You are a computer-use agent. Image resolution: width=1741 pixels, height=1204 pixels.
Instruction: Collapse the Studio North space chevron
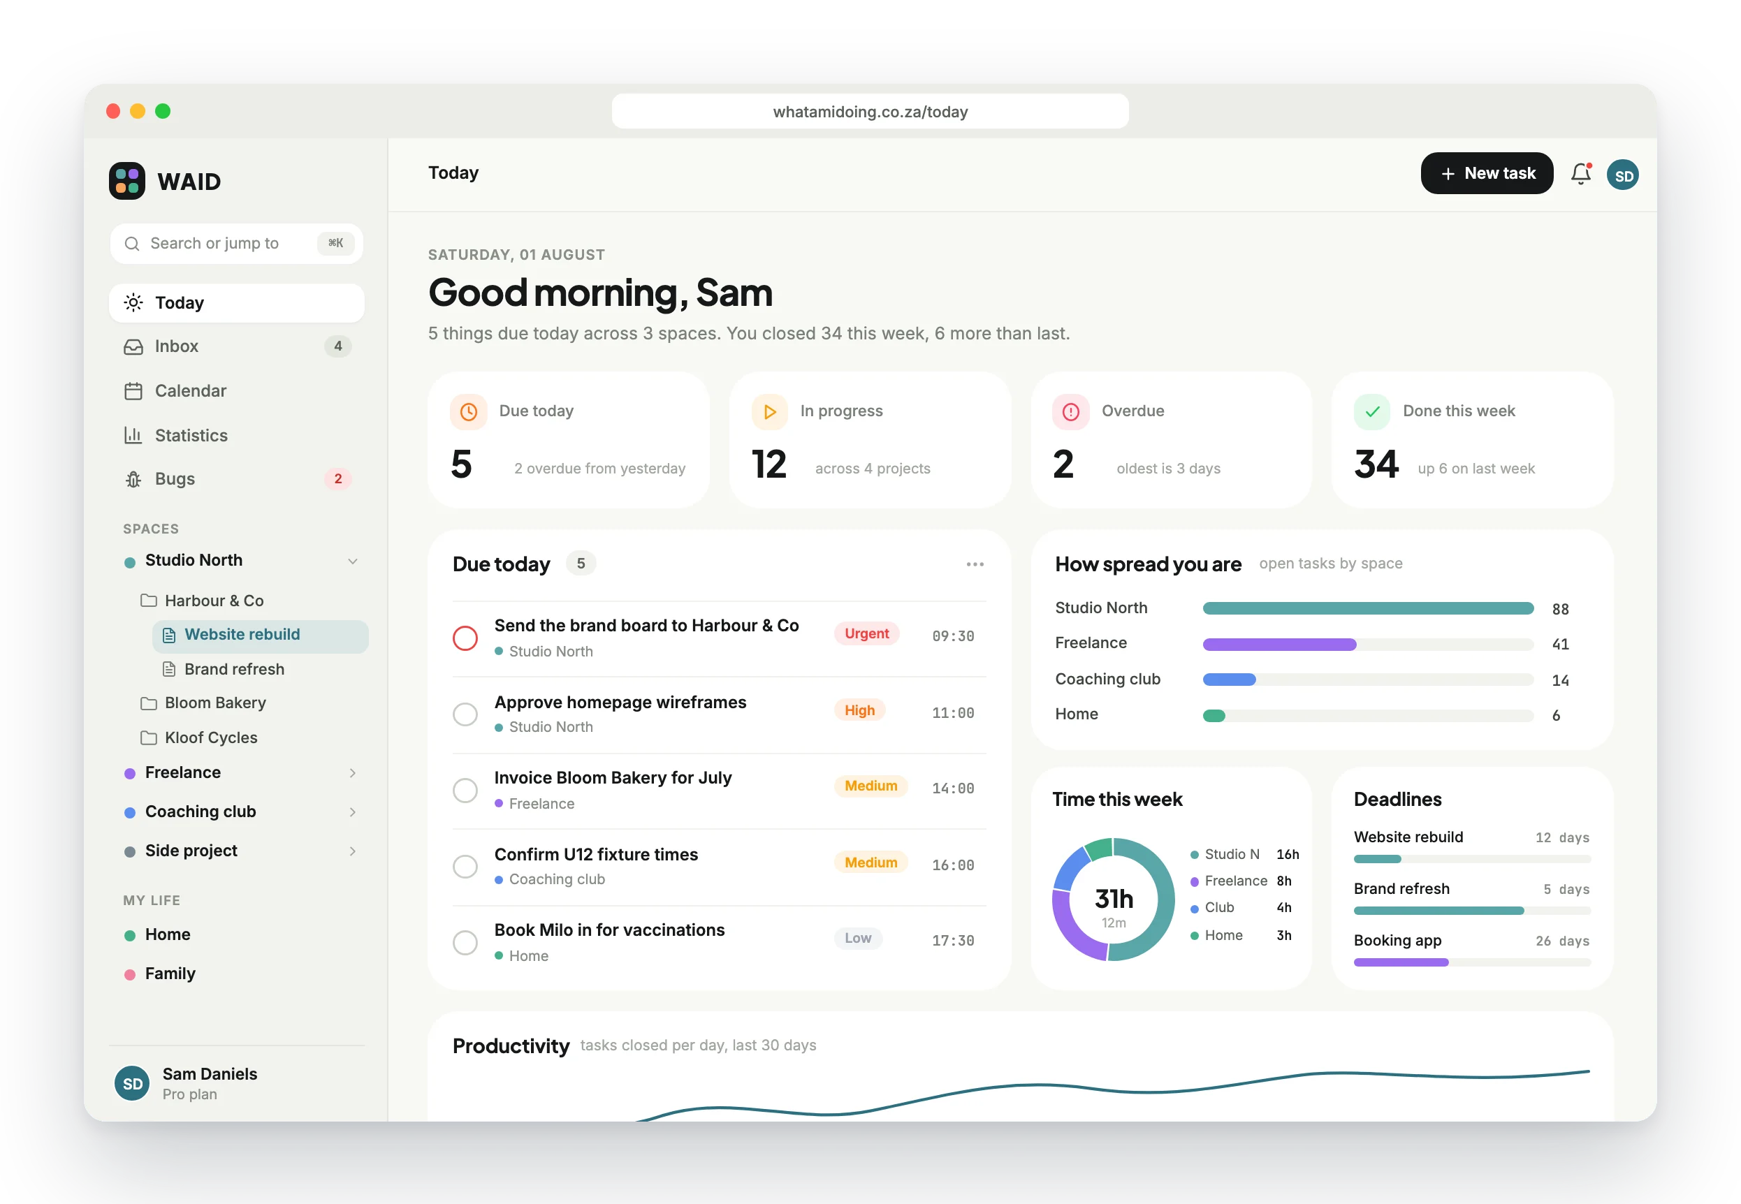[352, 561]
